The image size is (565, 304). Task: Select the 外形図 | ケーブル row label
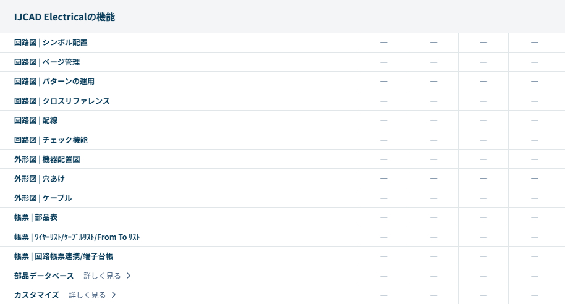(x=43, y=198)
